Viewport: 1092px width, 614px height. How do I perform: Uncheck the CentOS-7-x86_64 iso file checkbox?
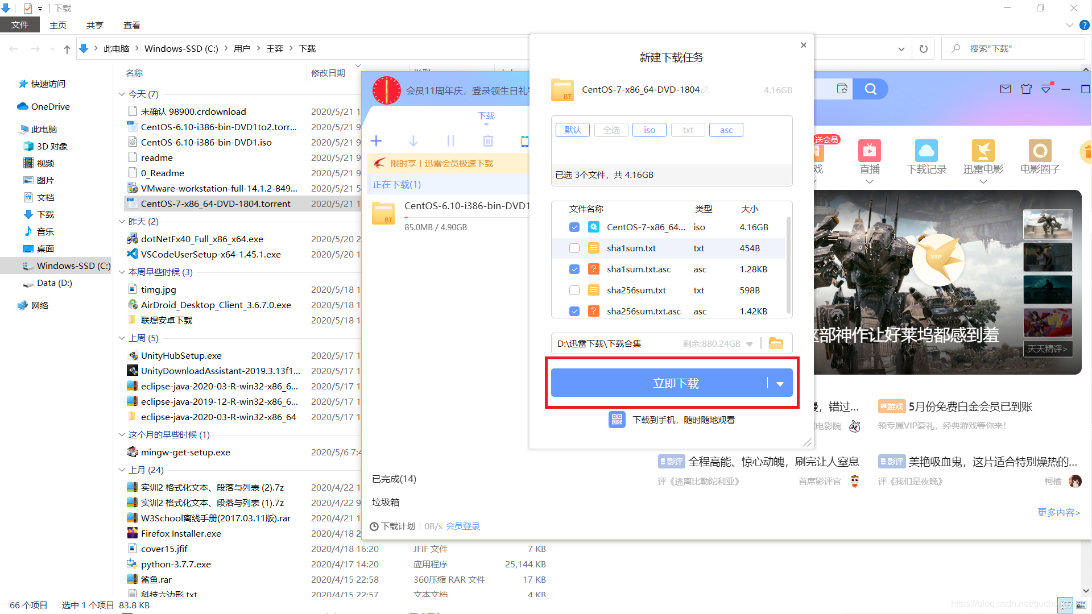pyautogui.click(x=574, y=227)
